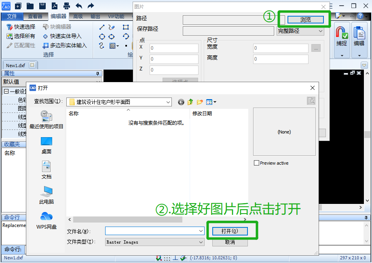Screen dimensions: 372x263
Task: Select the Line drawing tool
Action: (x=102, y=27)
